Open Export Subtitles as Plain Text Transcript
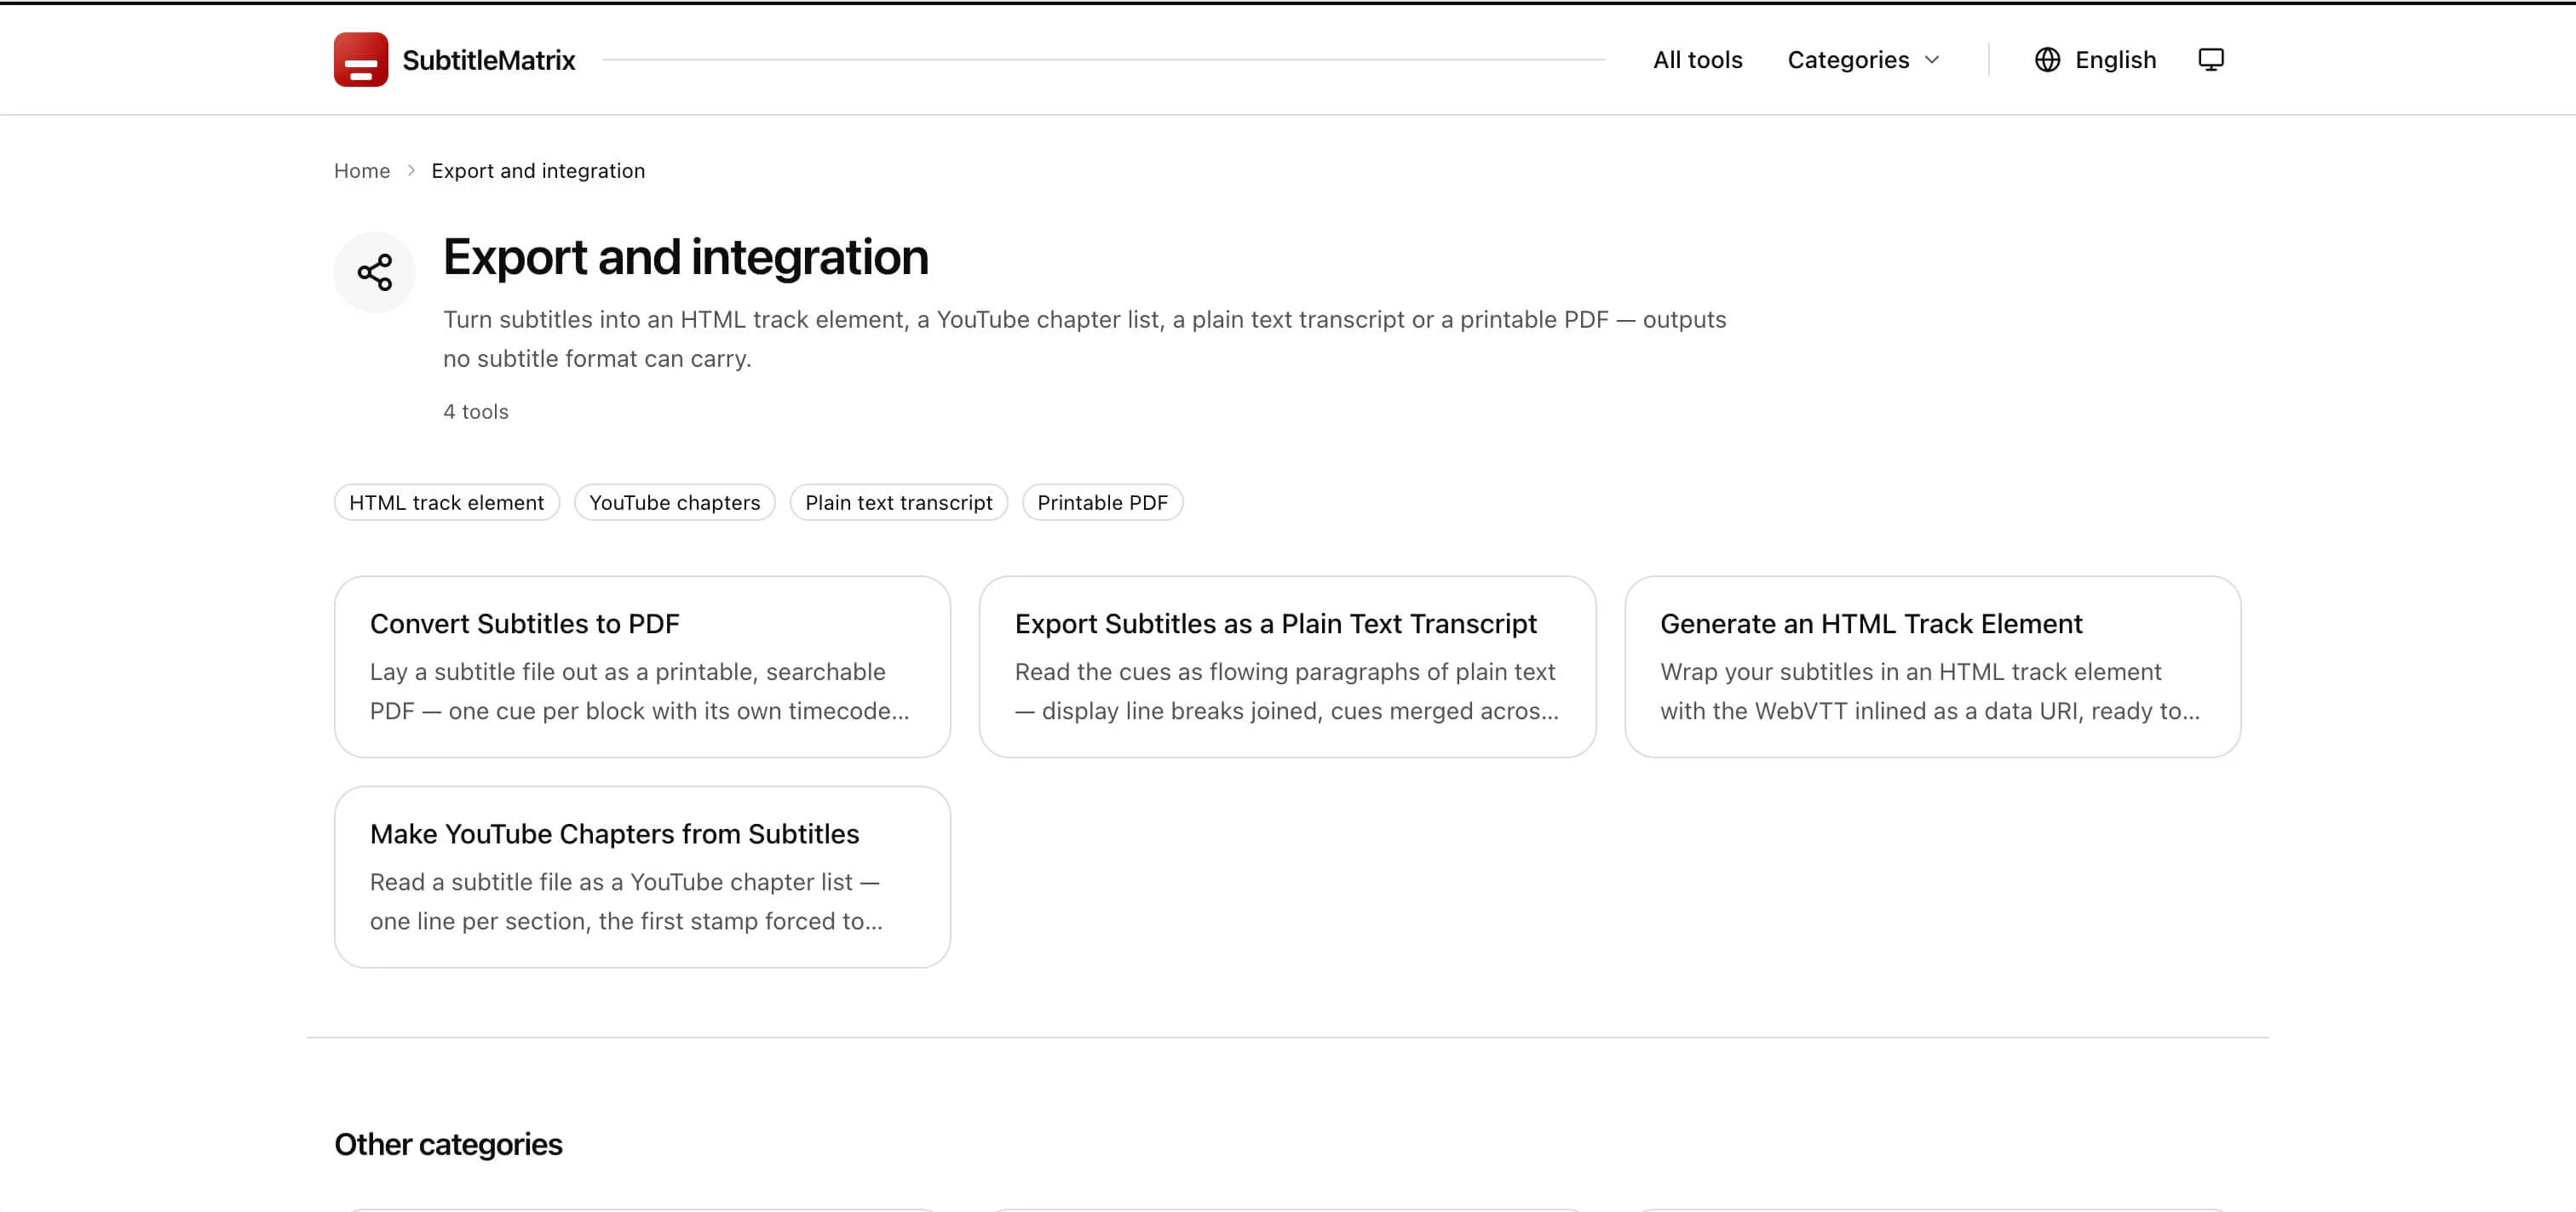The width and height of the screenshot is (2576, 1212). click(x=1287, y=666)
